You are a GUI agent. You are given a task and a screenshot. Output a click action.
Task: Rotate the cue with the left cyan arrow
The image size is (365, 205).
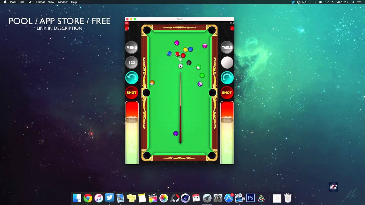point(132,77)
